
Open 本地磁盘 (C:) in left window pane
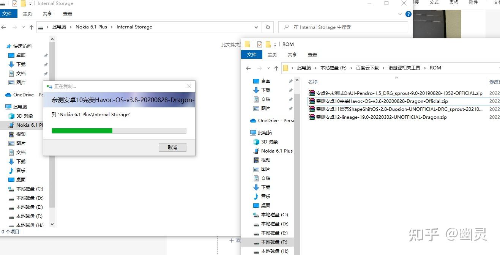click(30, 189)
